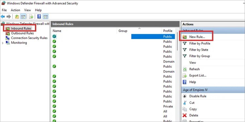This screenshot has width=245, height=122.
Task: Click the Copy action in Actions pane
Action: (x=193, y=109)
